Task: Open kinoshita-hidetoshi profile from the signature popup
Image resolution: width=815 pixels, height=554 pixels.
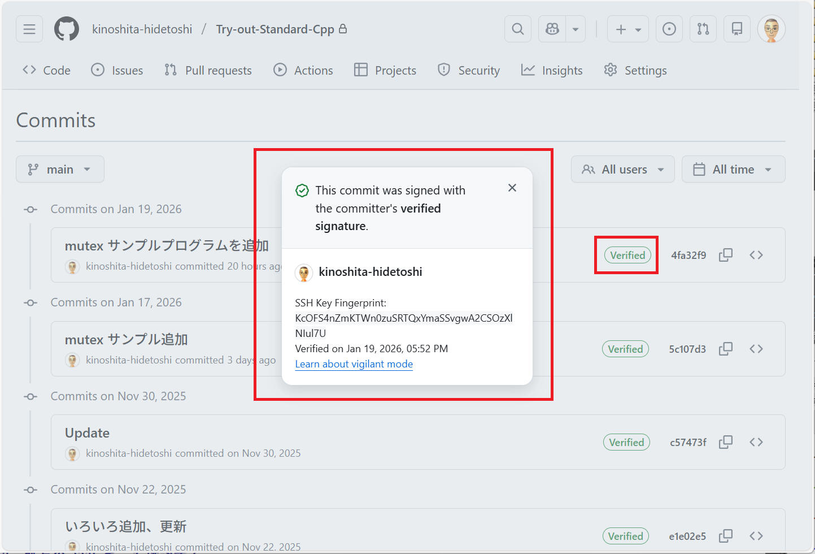Action: [x=370, y=272]
